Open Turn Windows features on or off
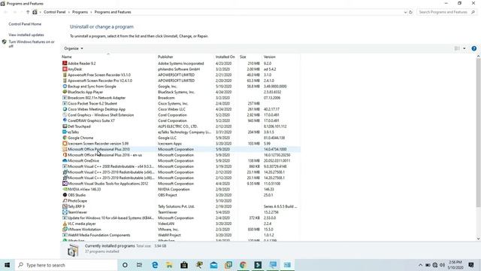The height and width of the screenshot is (271, 481). point(32,44)
